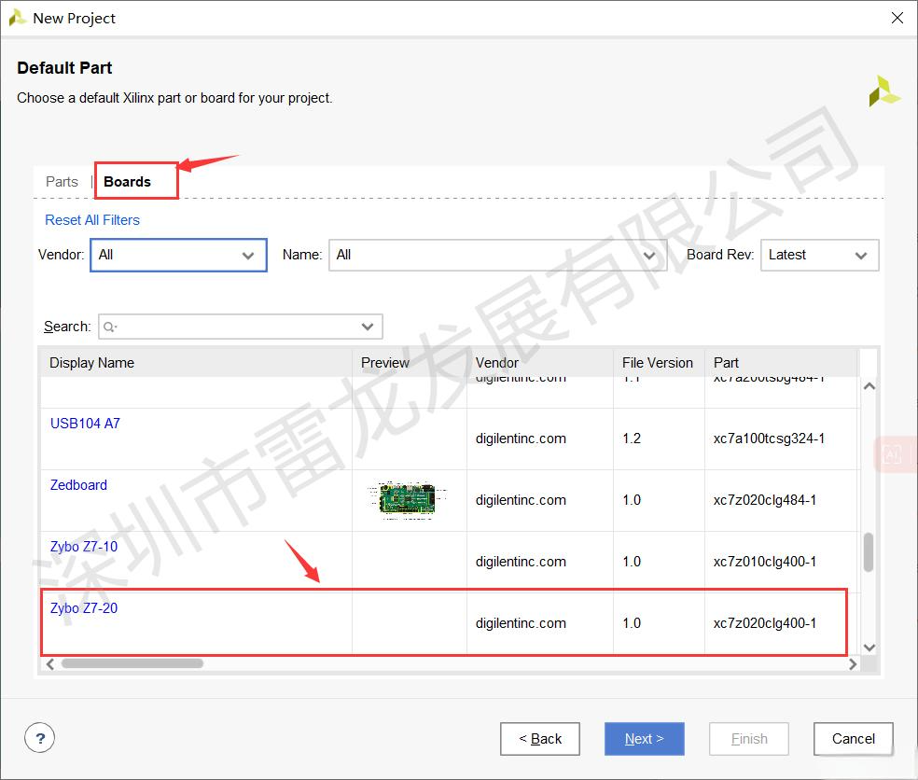The height and width of the screenshot is (780, 918).
Task: Click the search magnifier icon
Action: (109, 327)
